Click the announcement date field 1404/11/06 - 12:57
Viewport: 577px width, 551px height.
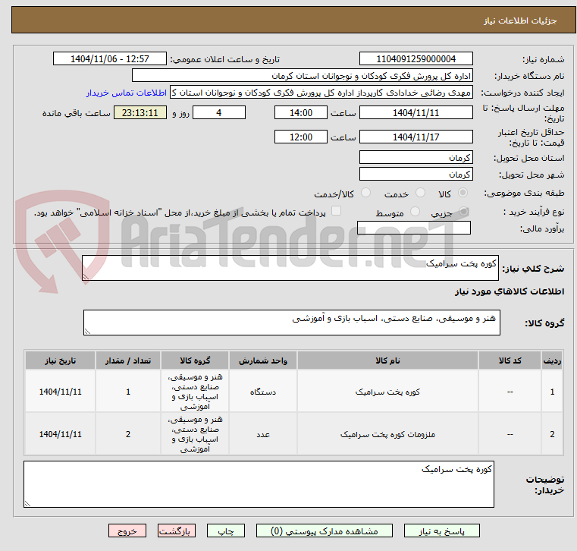click(110, 59)
